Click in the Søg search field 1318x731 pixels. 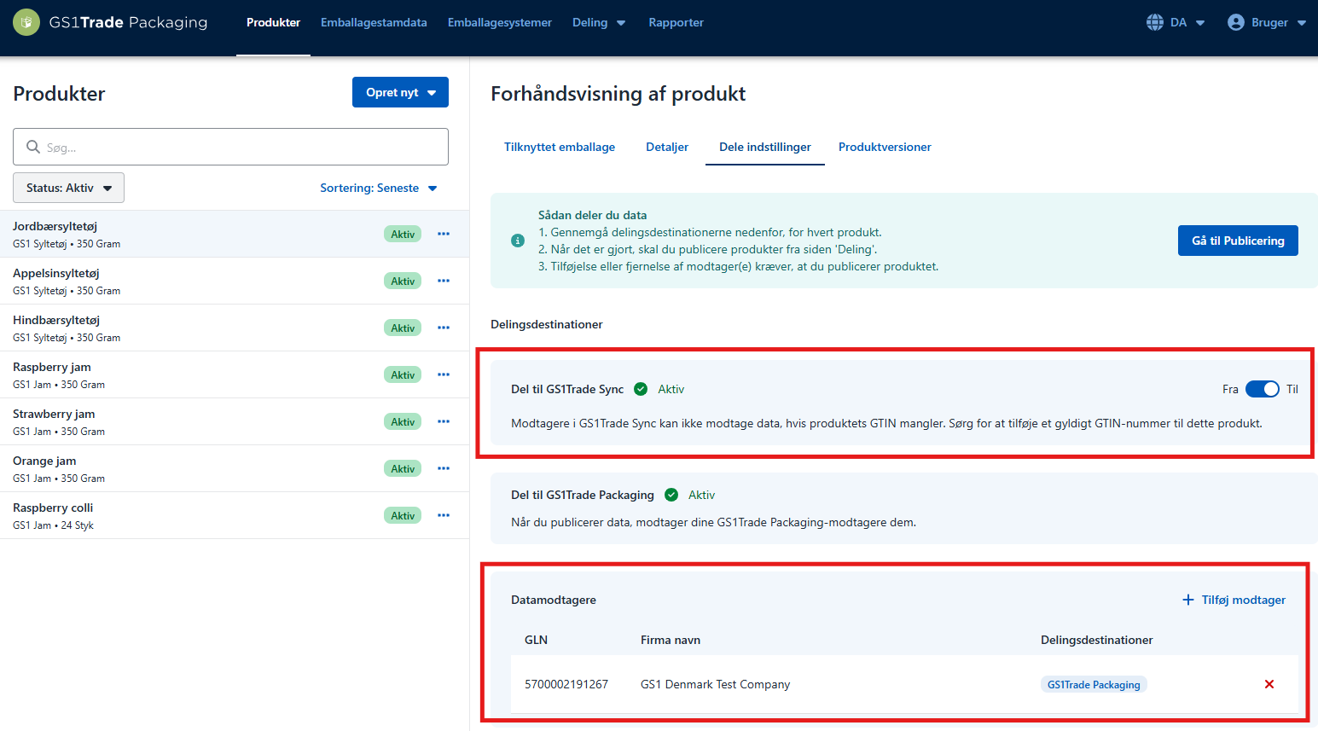click(230, 147)
